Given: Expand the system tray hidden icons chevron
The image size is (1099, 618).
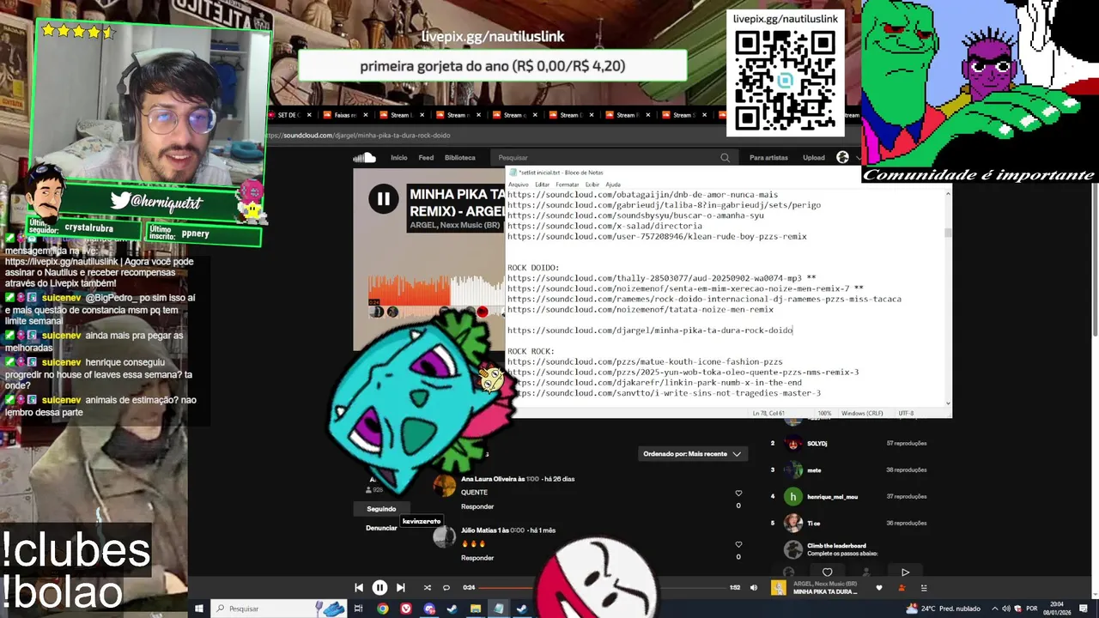Looking at the screenshot, I should click(x=994, y=609).
